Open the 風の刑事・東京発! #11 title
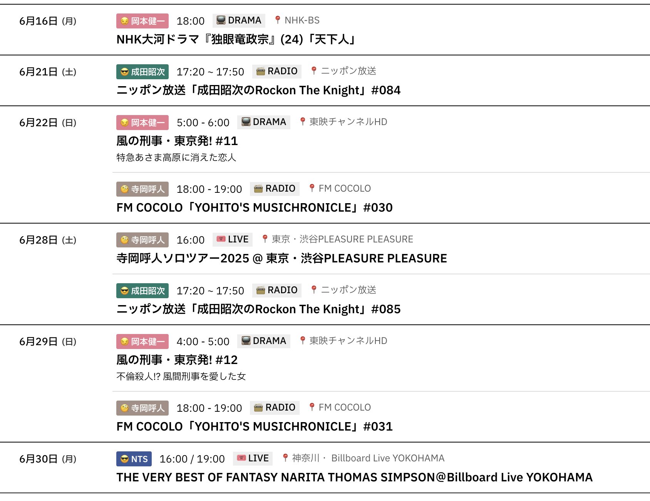The image size is (650, 501). [177, 141]
